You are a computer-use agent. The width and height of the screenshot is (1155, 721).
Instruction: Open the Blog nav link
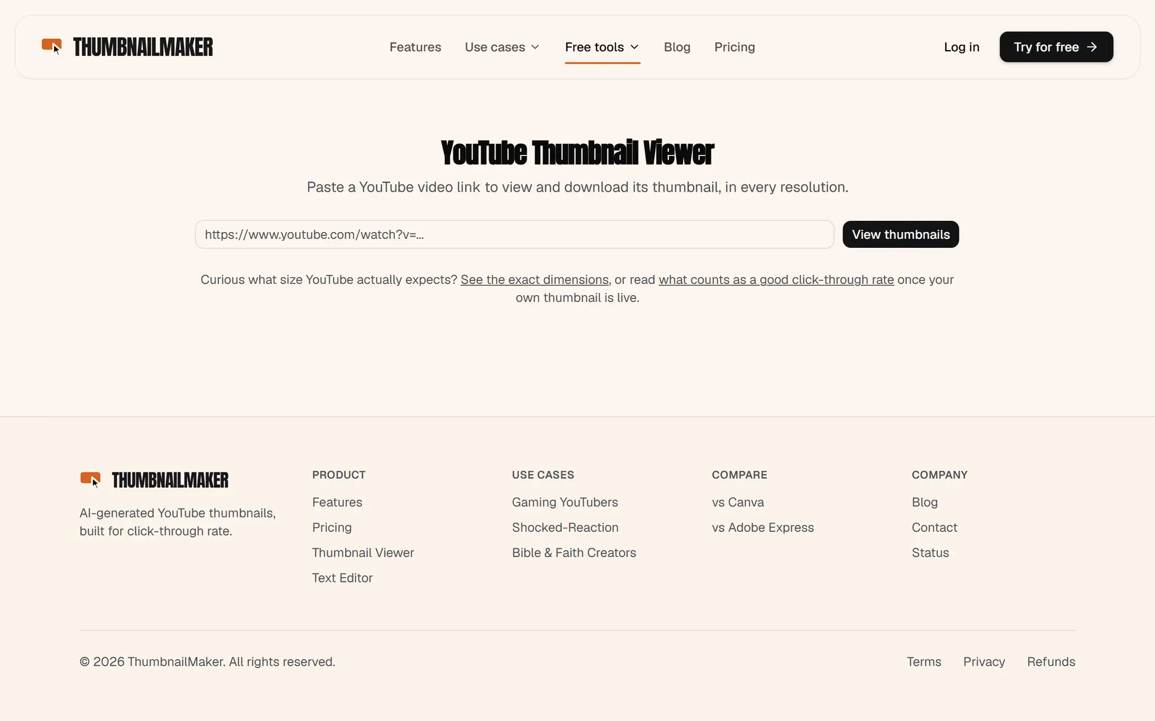(677, 47)
